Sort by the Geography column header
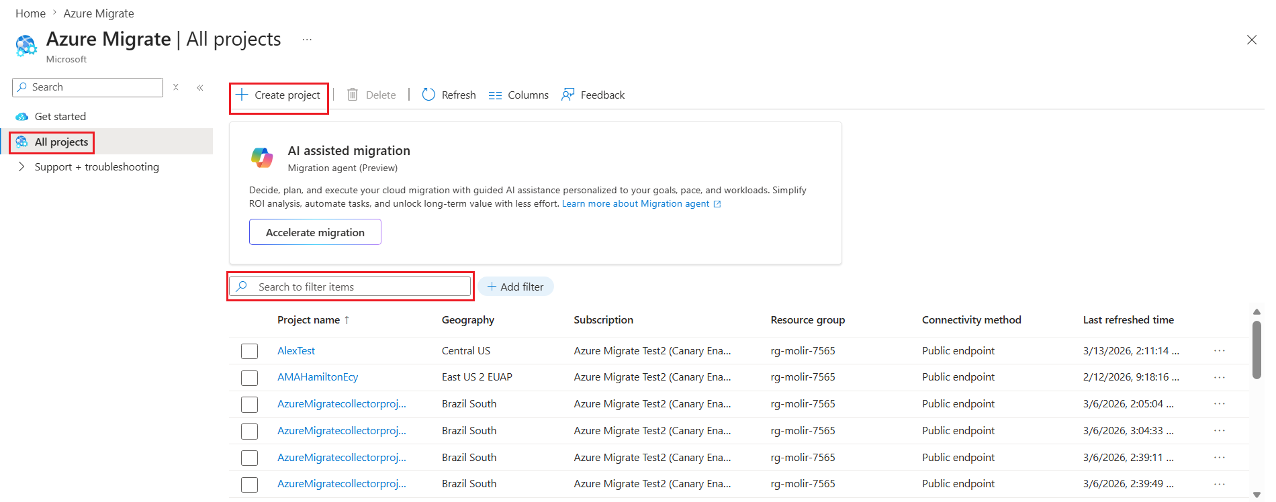1276x502 pixels. pyautogui.click(x=468, y=320)
